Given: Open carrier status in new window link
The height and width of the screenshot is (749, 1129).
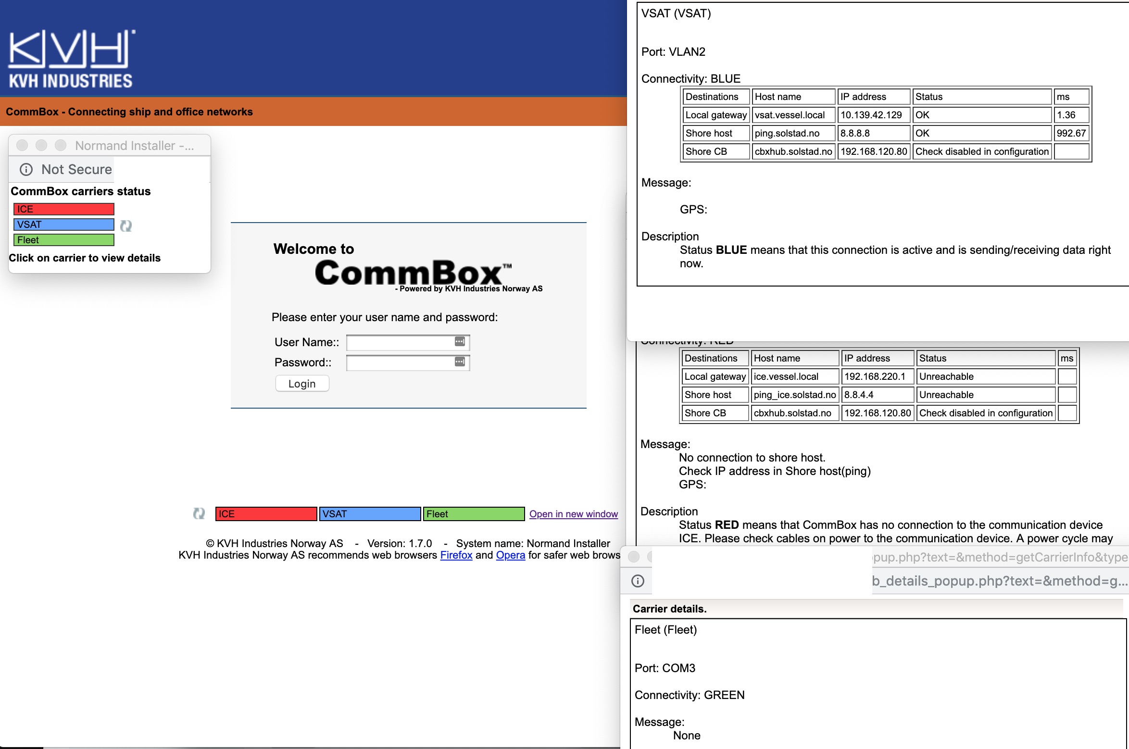Looking at the screenshot, I should [574, 514].
